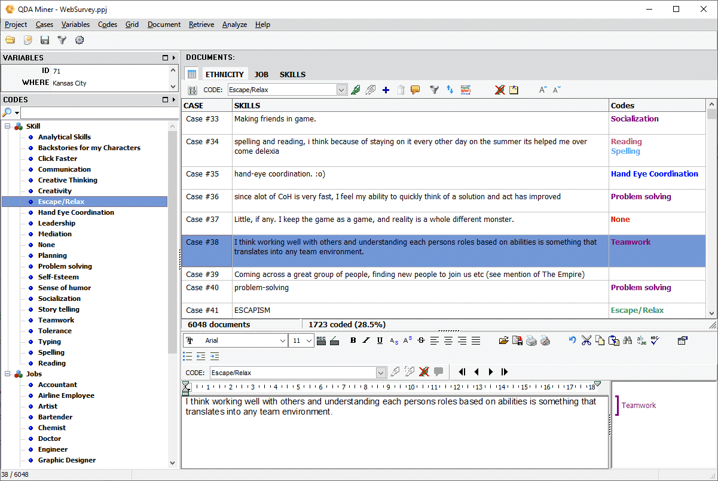Screen dimensions: 718x481
Task: Select the Teamwork code in tree
Action: tap(56, 320)
